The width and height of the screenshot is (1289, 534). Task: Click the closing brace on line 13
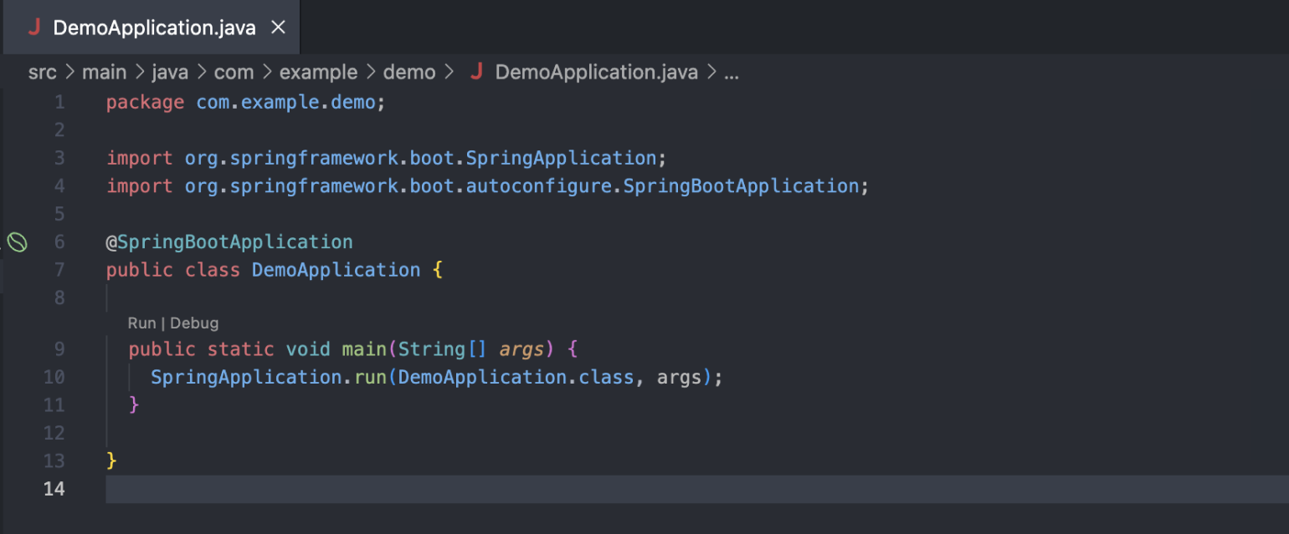111,461
